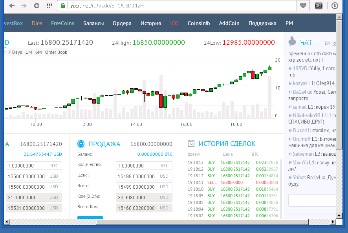Select the 7 Days chart range

coord(15,52)
